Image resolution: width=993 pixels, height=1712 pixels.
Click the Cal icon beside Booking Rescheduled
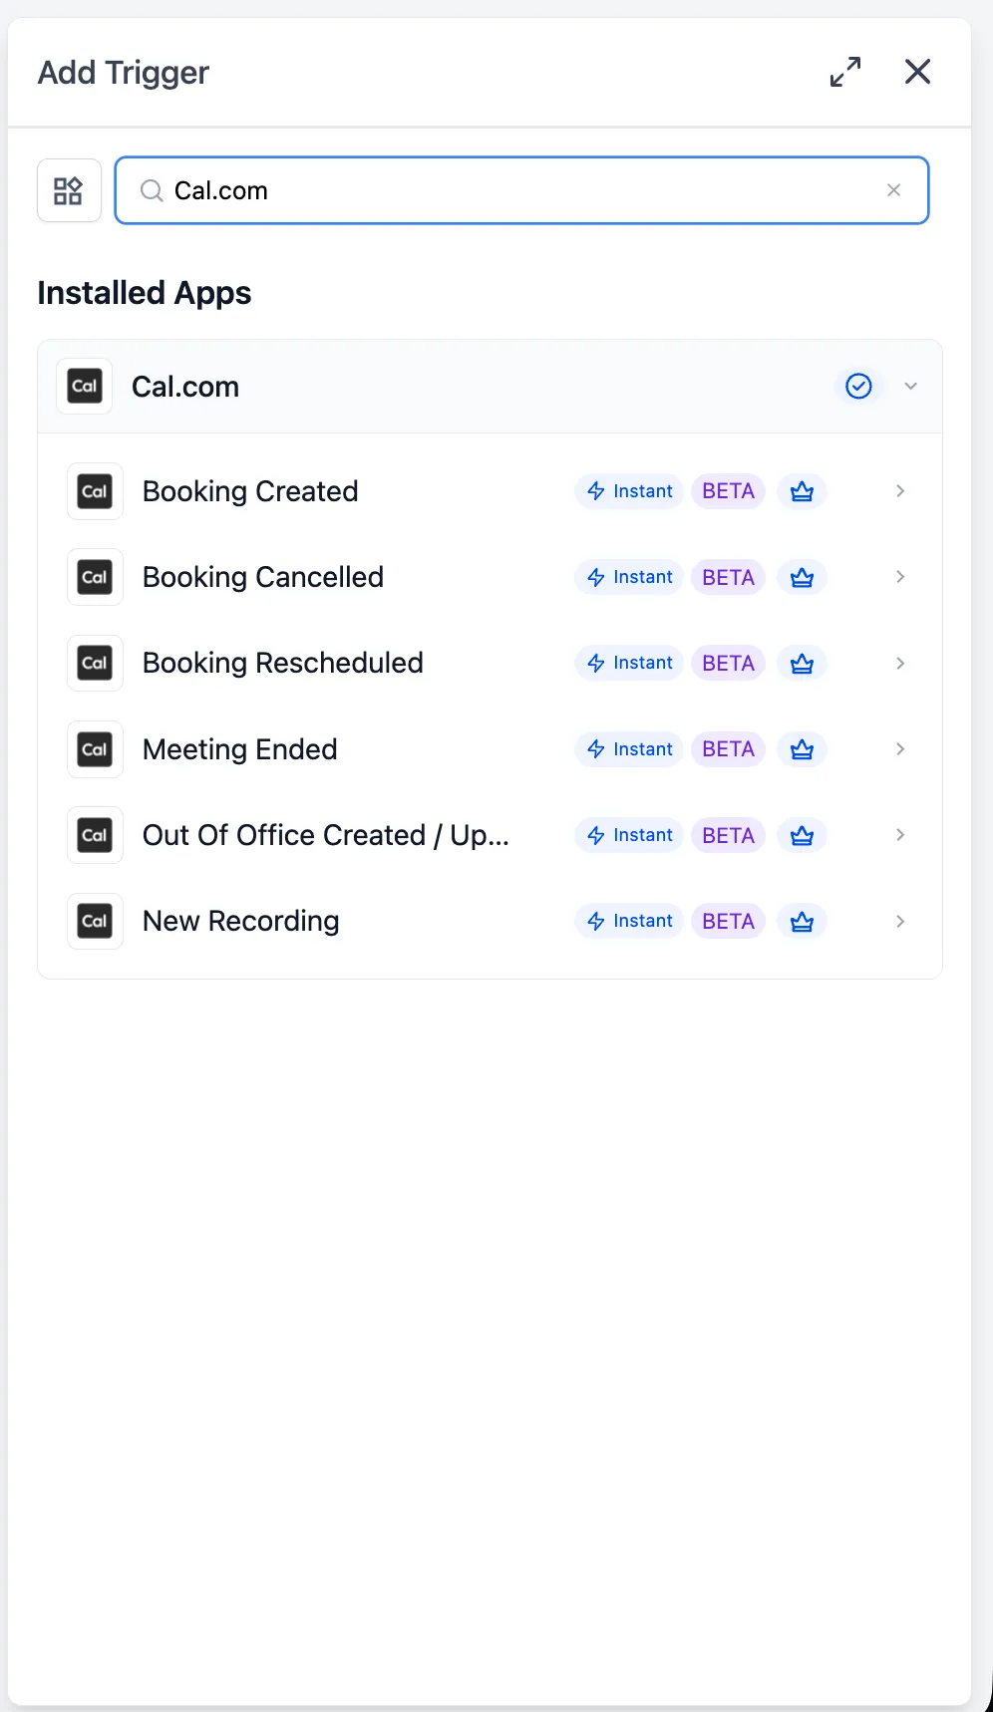[95, 663]
